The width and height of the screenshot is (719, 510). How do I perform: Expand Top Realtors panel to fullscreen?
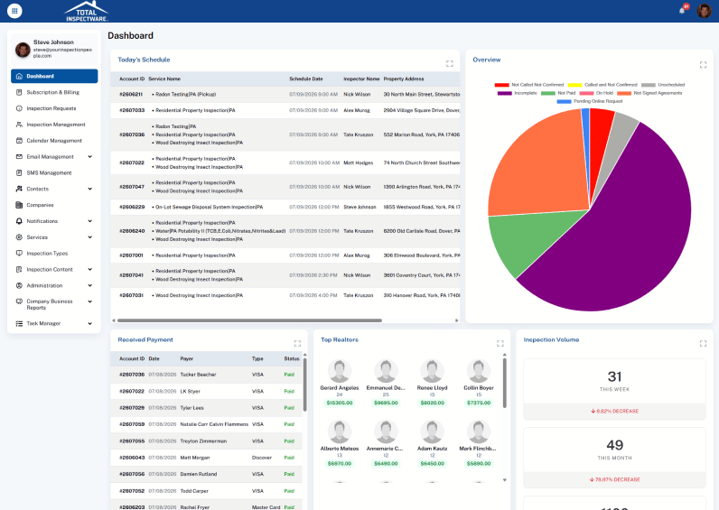(x=500, y=343)
